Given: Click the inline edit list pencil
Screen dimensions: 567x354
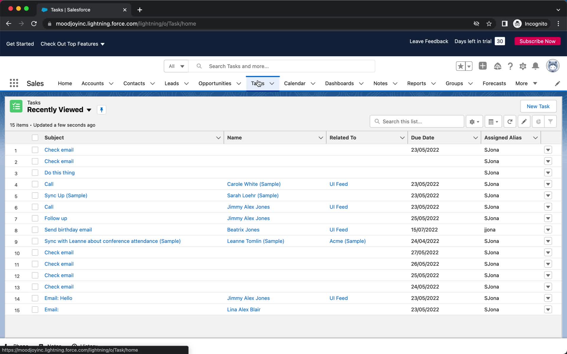Looking at the screenshot, I should coord(524,122).
